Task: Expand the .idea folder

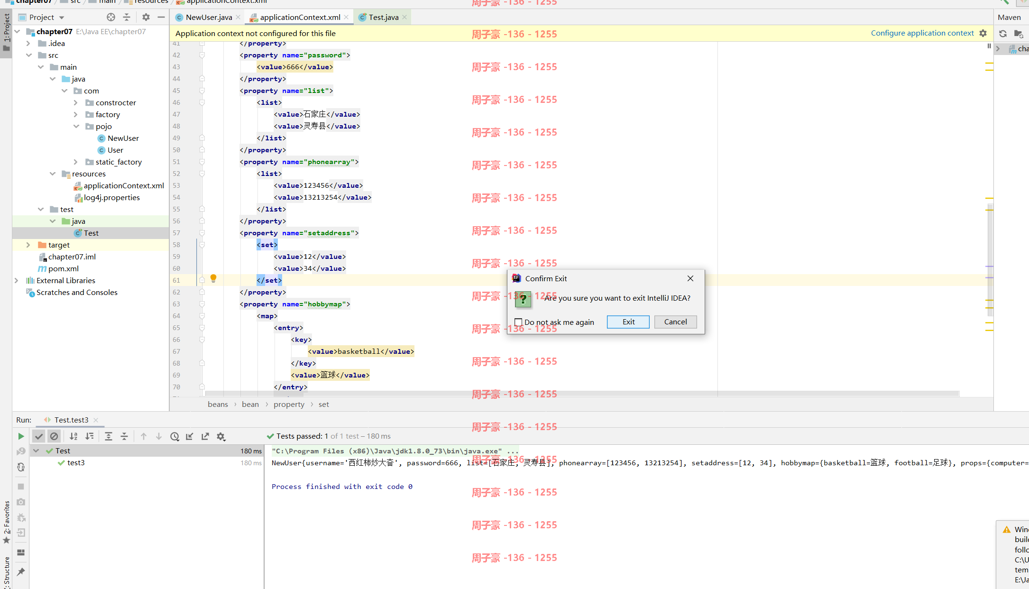Action: pyautogui.click(x=28, y=43)
